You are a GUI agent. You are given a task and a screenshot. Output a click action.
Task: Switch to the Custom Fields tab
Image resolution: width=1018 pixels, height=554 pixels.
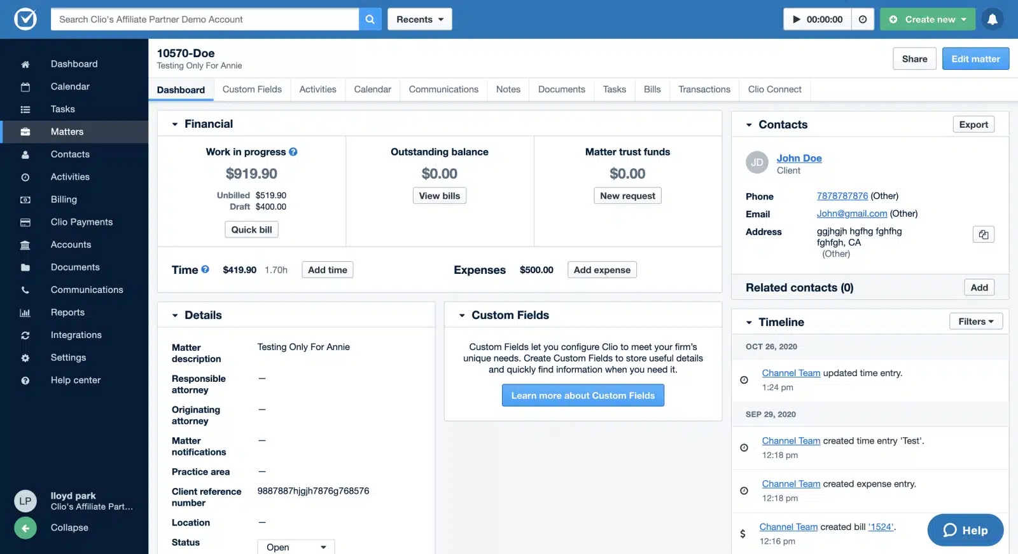(x=252, y=90)
